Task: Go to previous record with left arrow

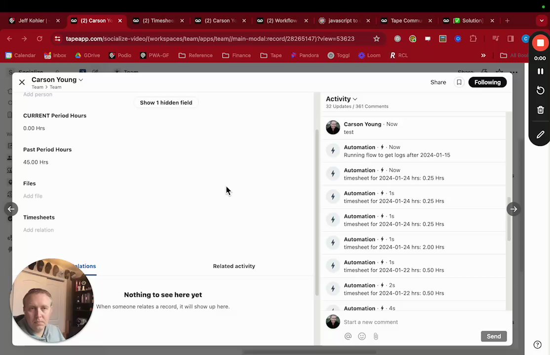Action: 11,209
